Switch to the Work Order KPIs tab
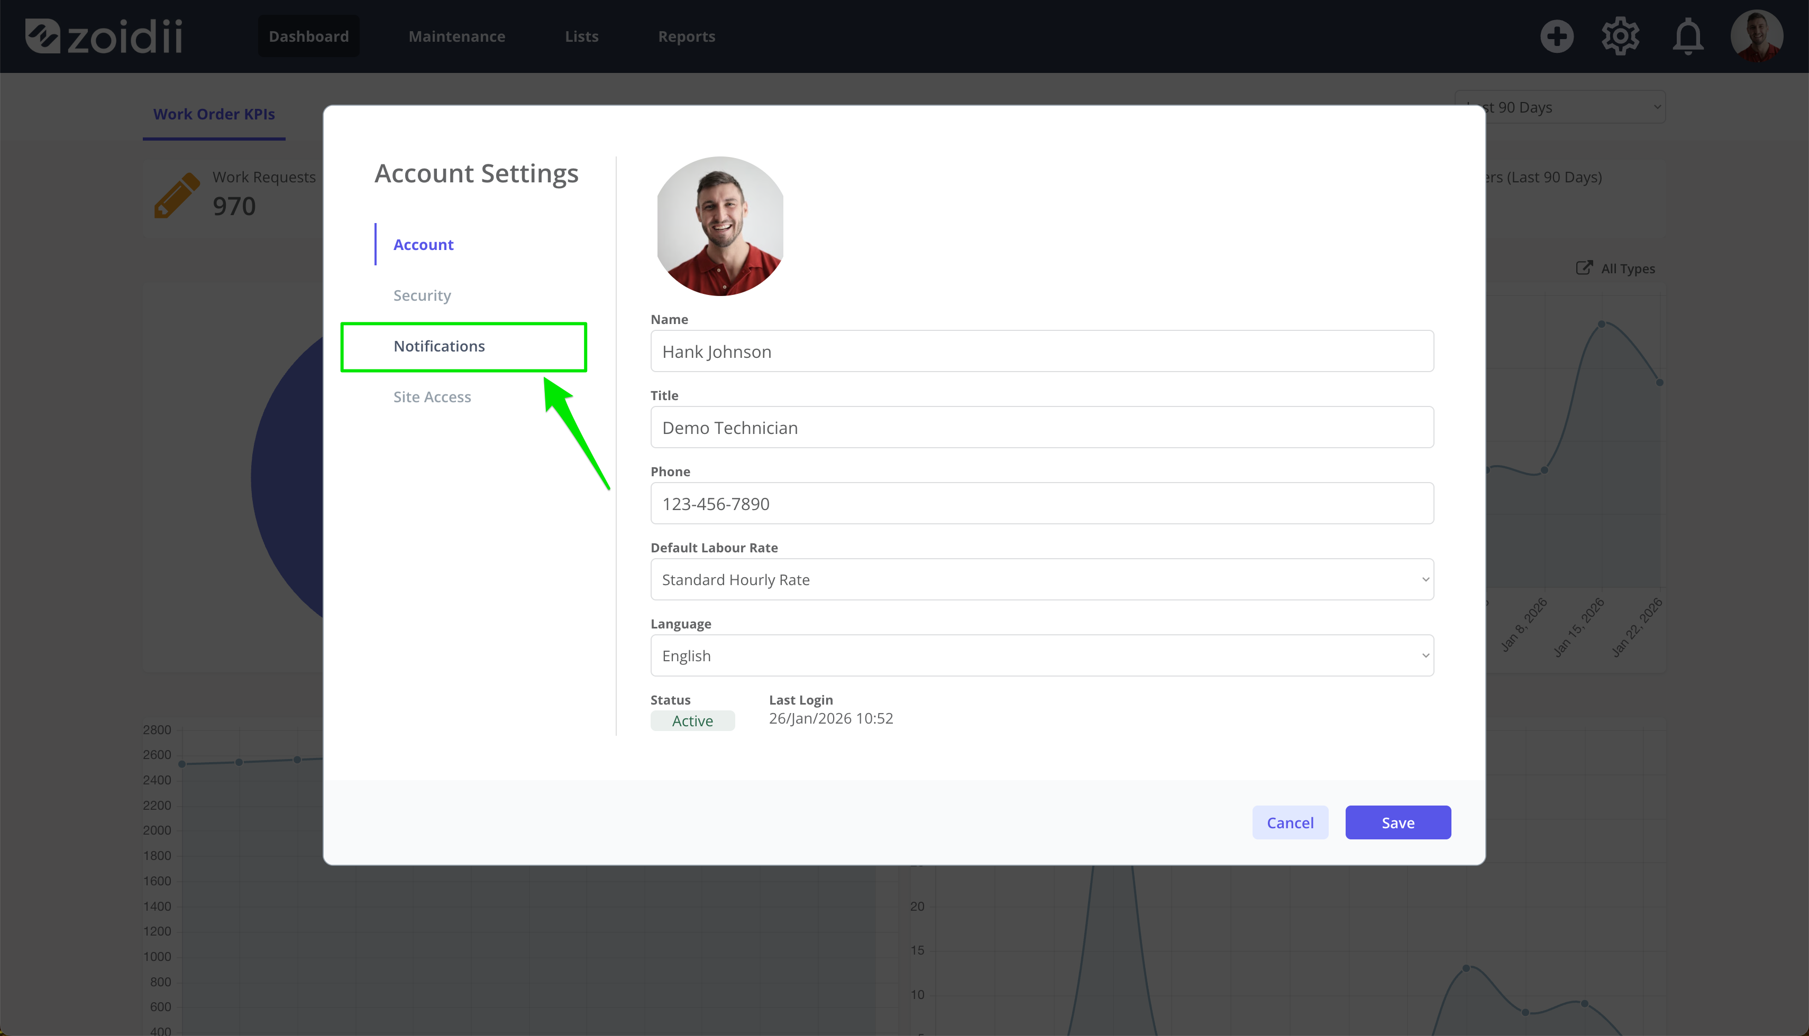This screenshot has width=1809, height=1036. pos(214,114)
